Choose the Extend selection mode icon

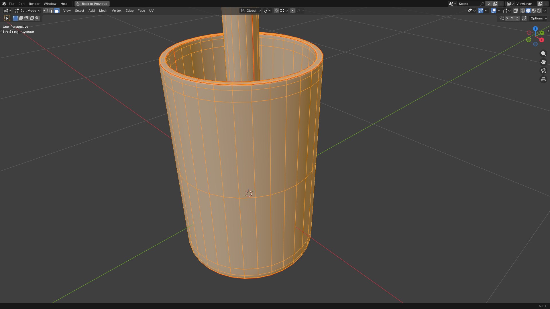pos(21,18)
